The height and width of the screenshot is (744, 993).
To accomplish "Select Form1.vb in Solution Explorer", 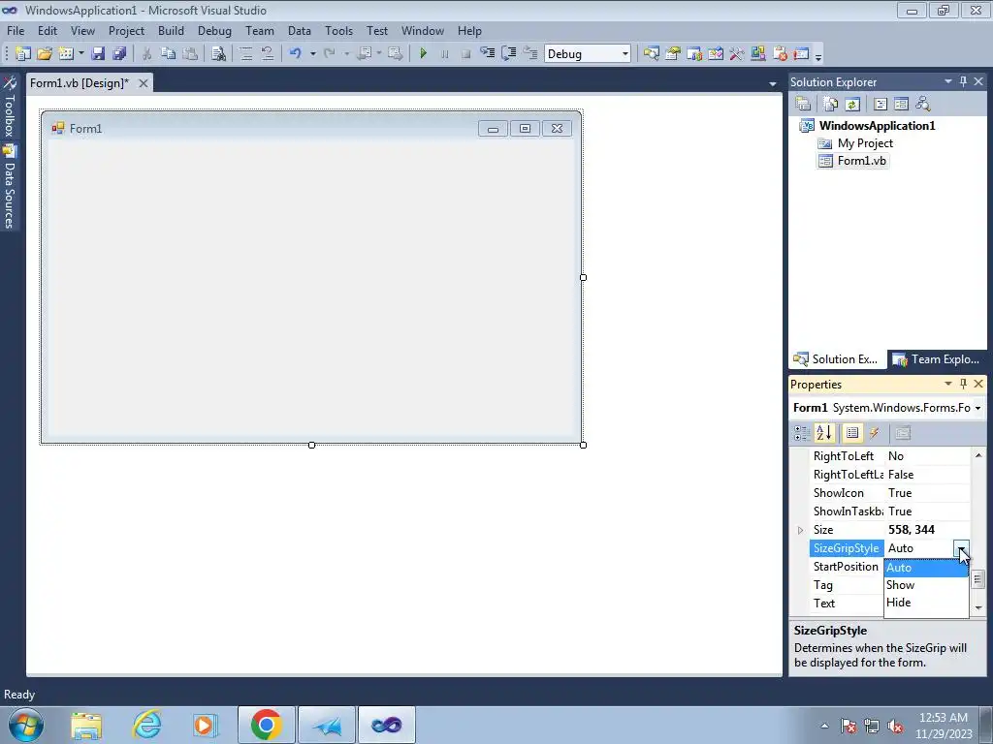I will coord(862,161).
